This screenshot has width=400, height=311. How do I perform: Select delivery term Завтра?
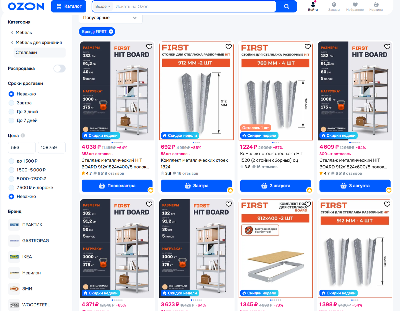point(11,103)
